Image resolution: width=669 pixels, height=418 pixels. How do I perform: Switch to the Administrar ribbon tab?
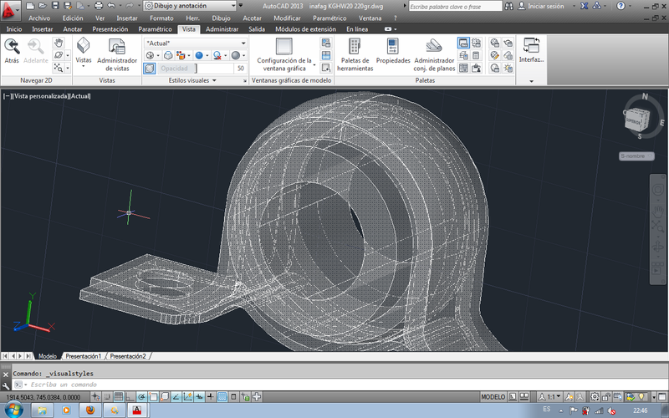222,28
